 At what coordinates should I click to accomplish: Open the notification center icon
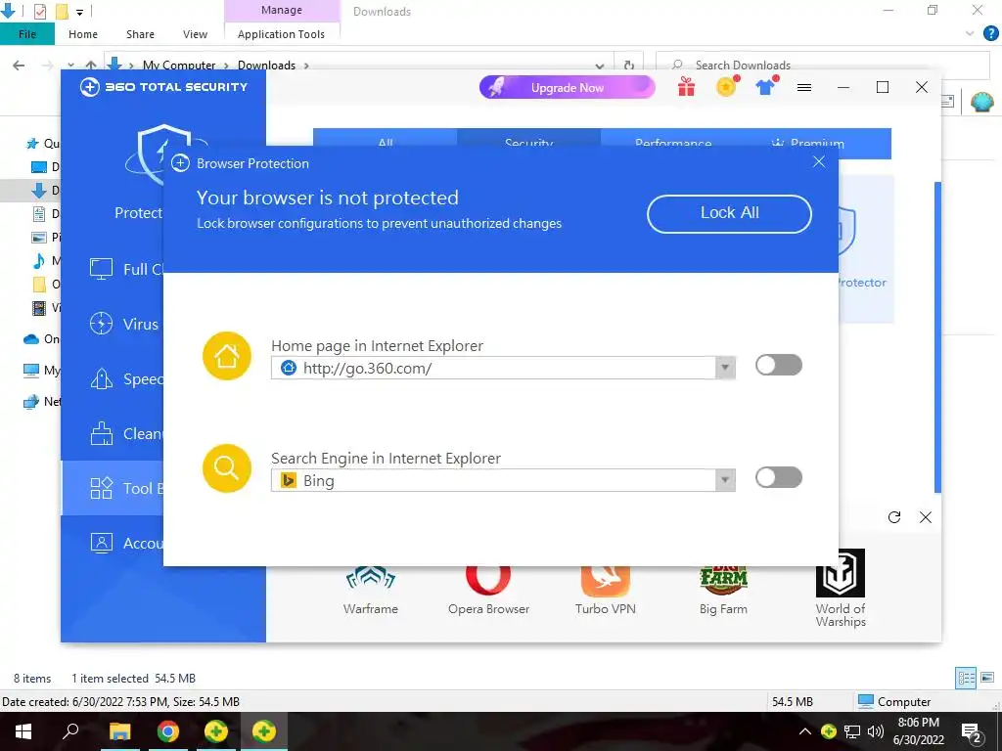972,732
